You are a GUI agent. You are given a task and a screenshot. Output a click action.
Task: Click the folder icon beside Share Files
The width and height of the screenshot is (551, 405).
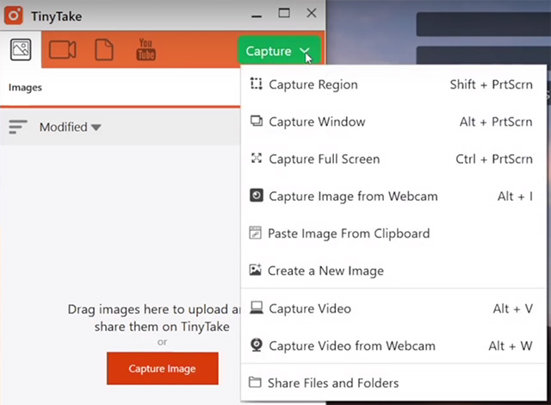(x=255, y=382)
